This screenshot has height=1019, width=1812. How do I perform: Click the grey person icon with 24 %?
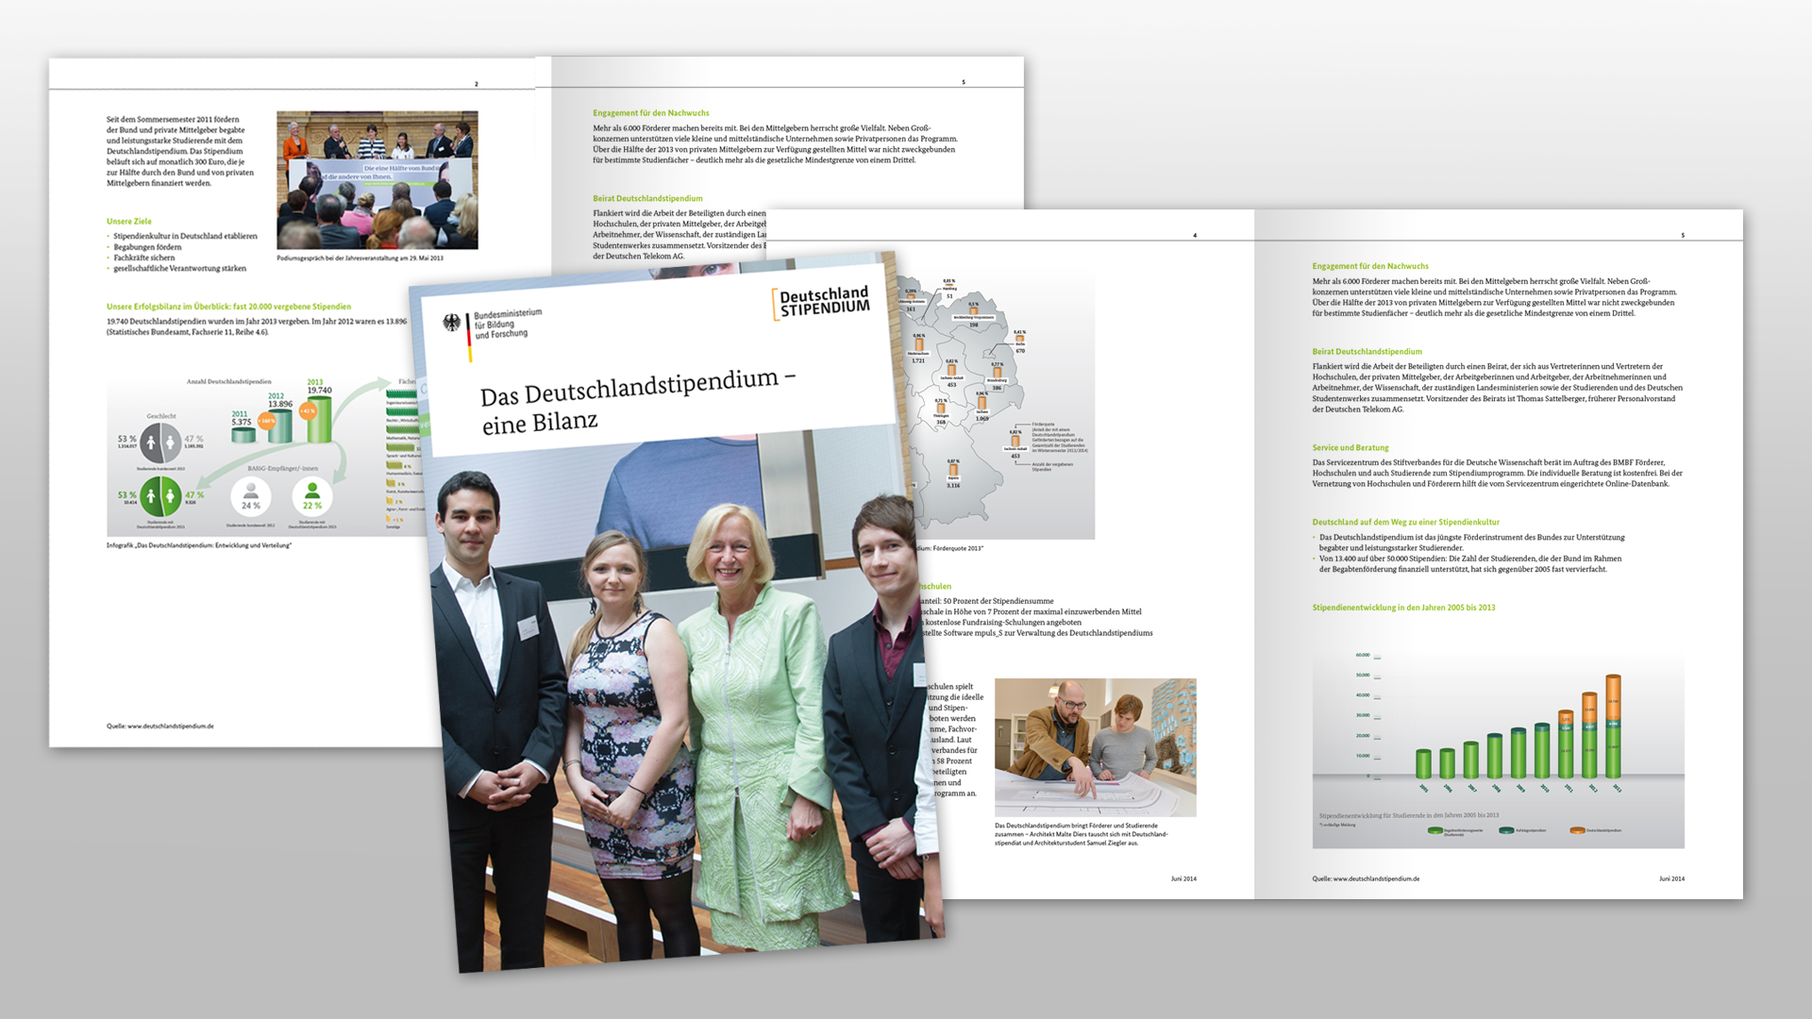251,496
